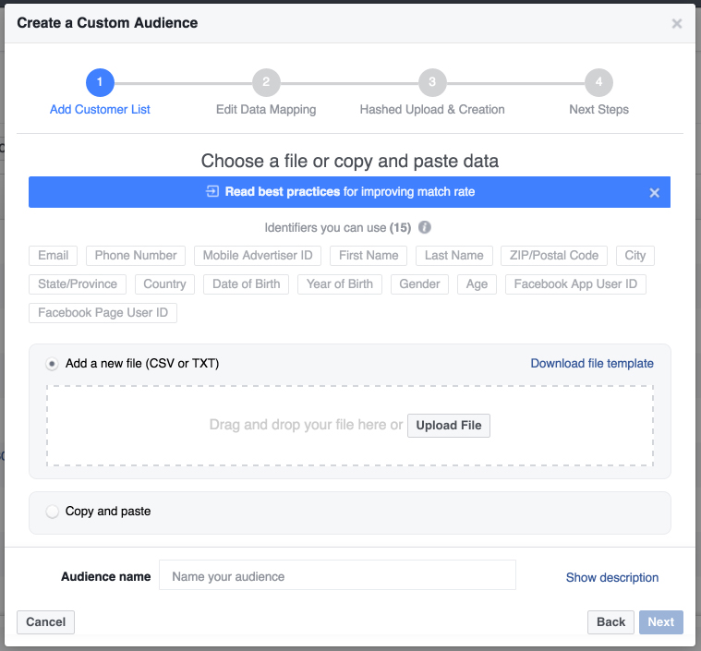
Task: Close the Create a Custom Audience dialog
Action: click(676, 23)
